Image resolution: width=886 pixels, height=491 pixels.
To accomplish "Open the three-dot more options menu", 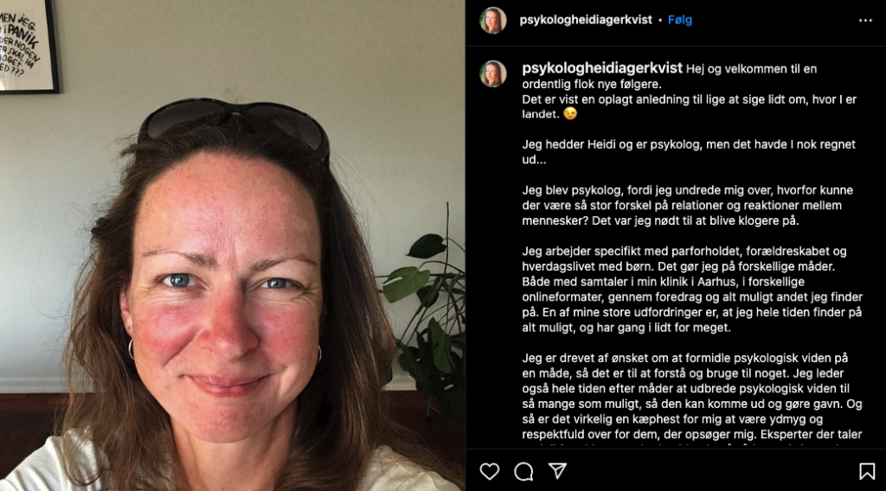I will (865, 21).
